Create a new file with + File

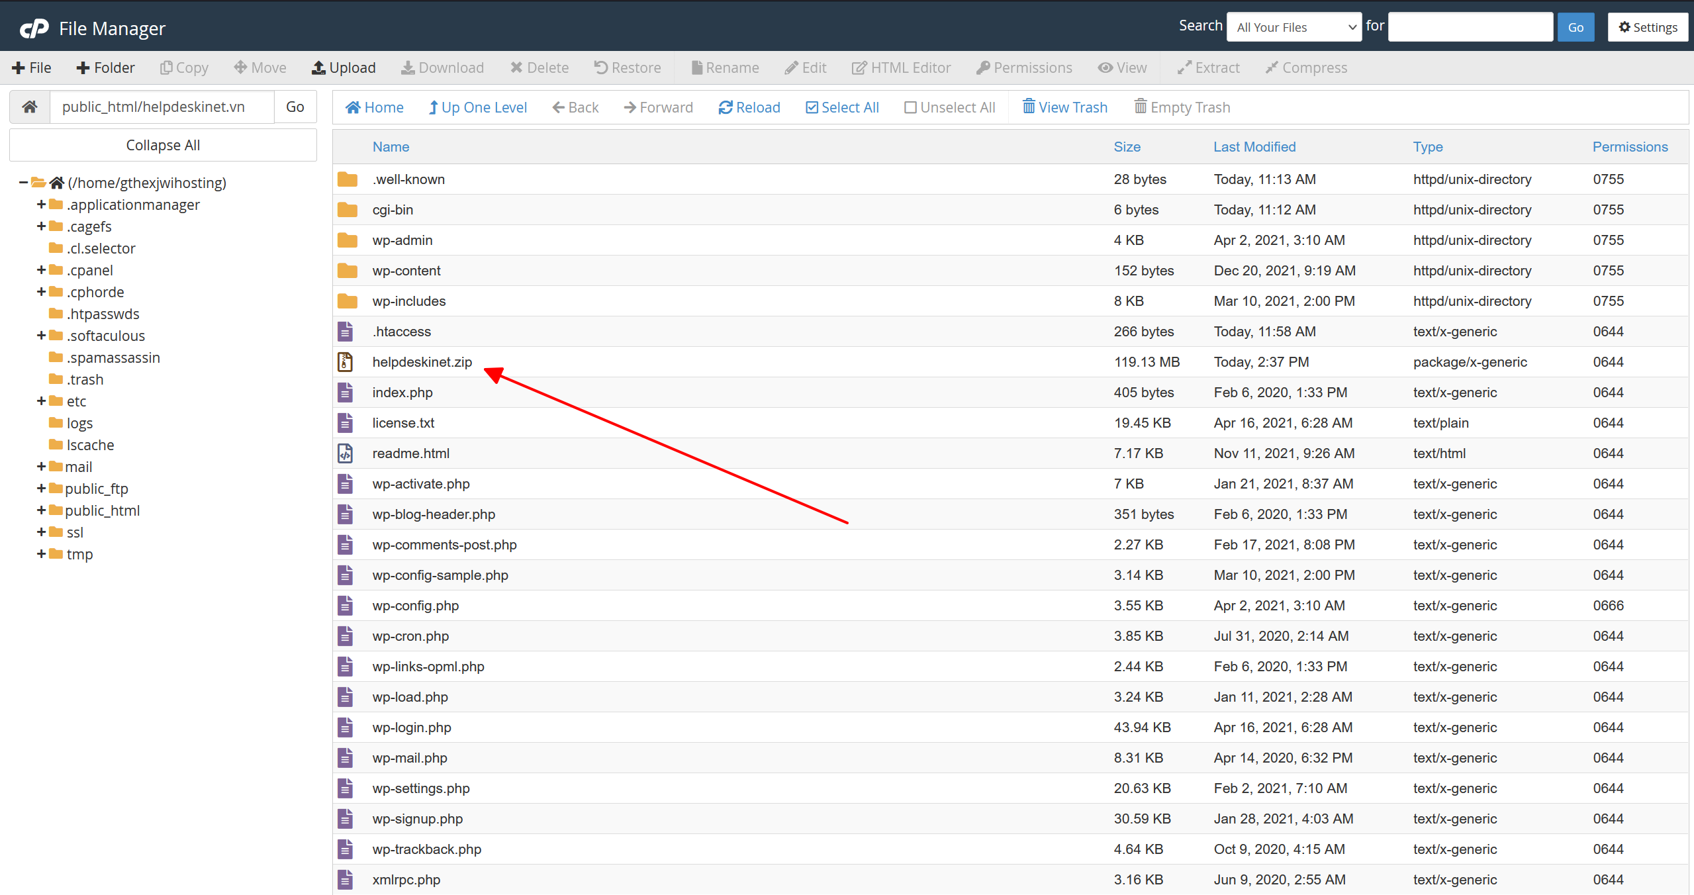[x=32, y=68]
